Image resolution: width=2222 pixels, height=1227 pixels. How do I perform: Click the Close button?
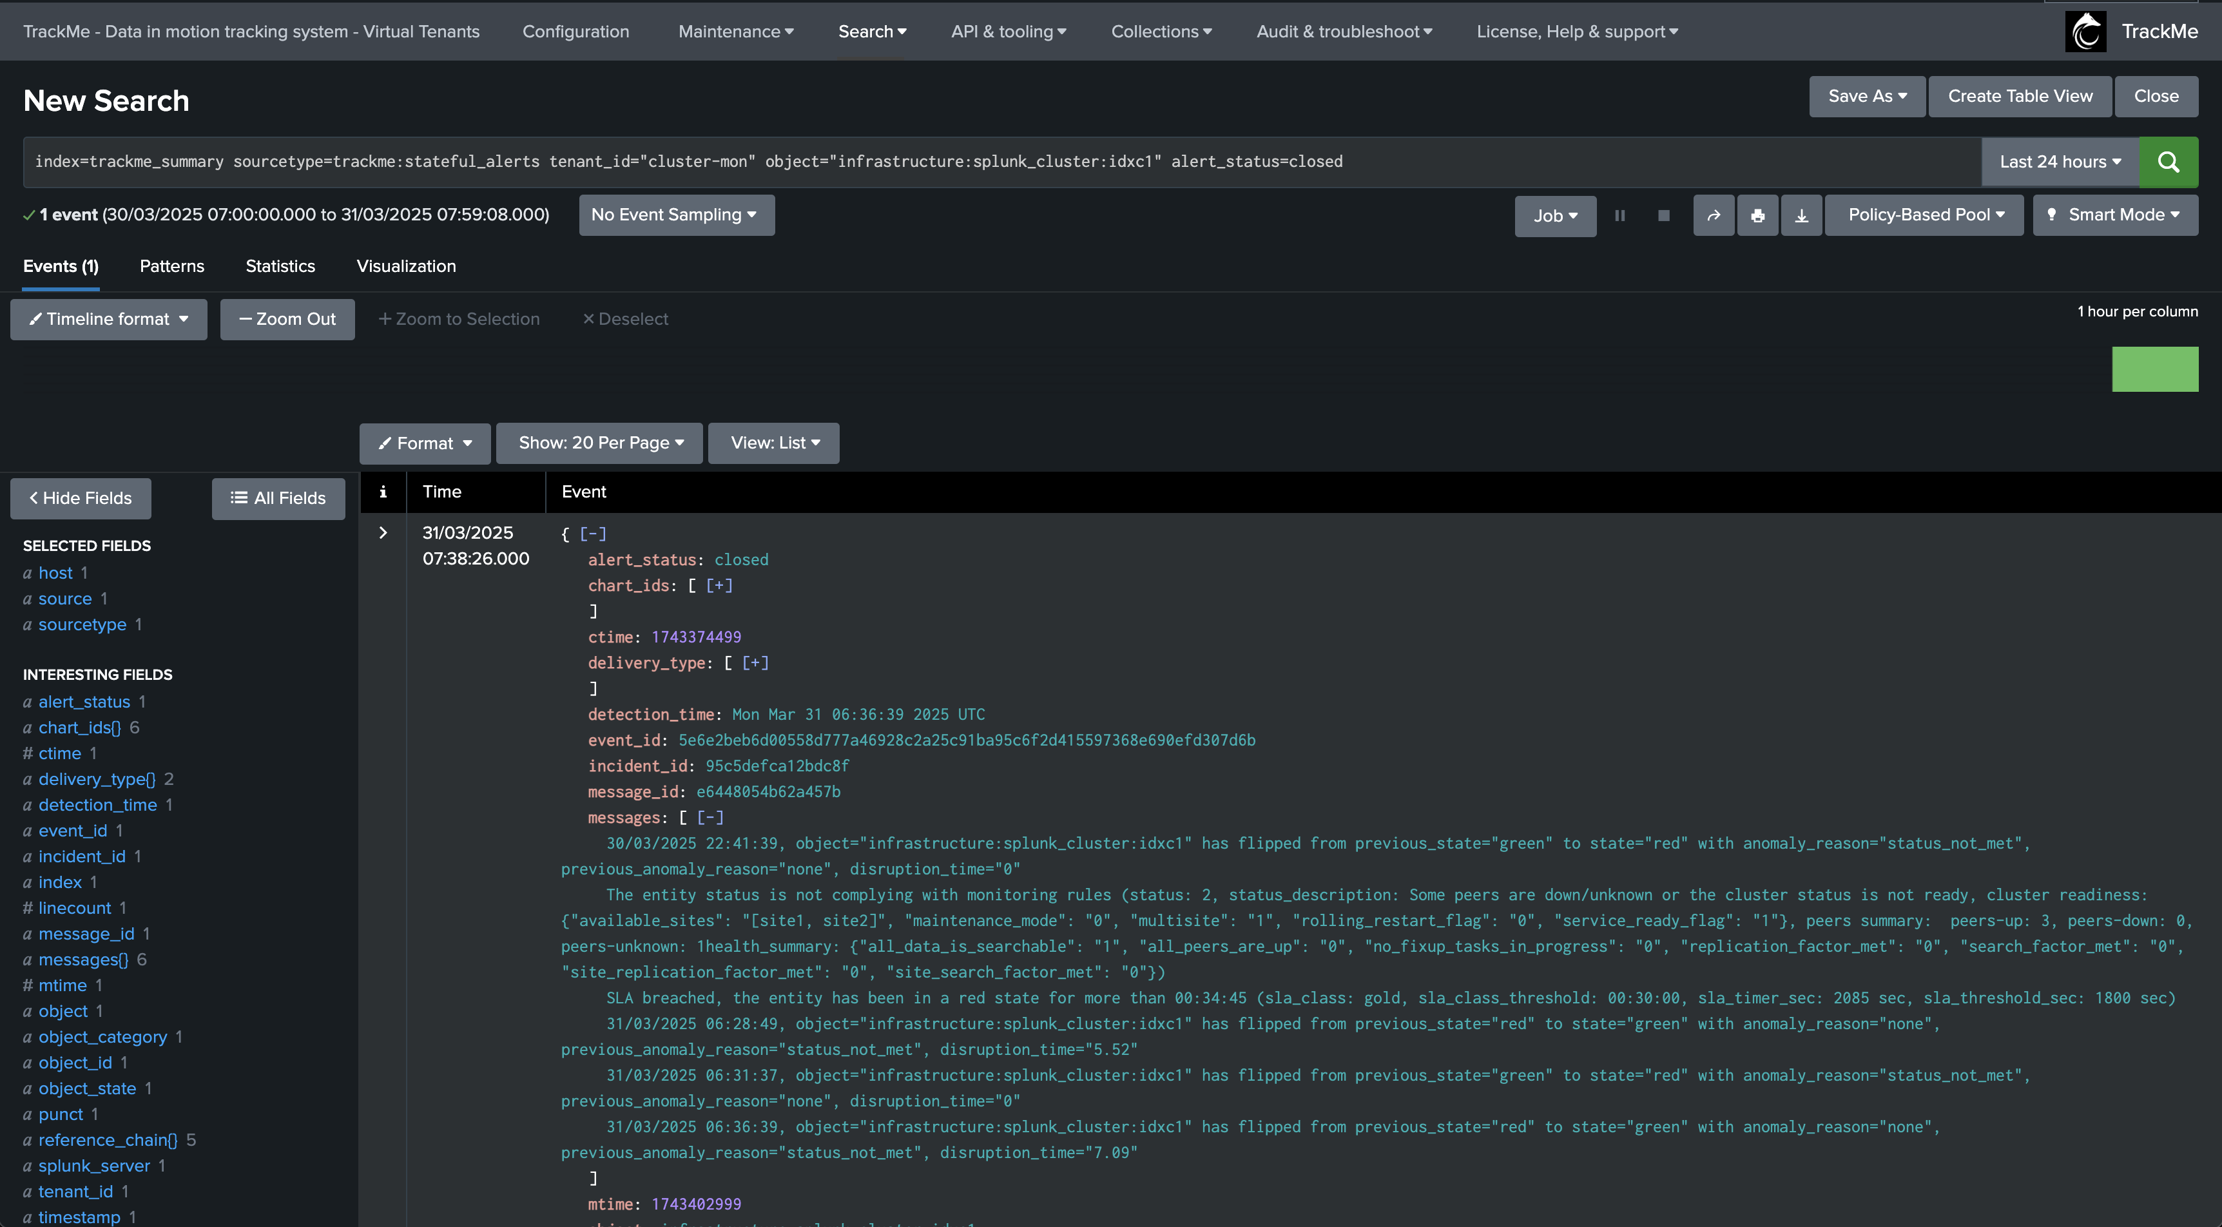point(2156,96)
